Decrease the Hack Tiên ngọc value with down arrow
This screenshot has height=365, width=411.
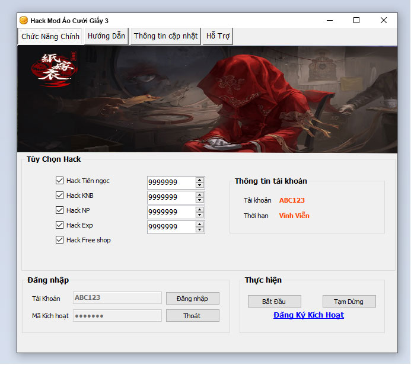[200, 185]
